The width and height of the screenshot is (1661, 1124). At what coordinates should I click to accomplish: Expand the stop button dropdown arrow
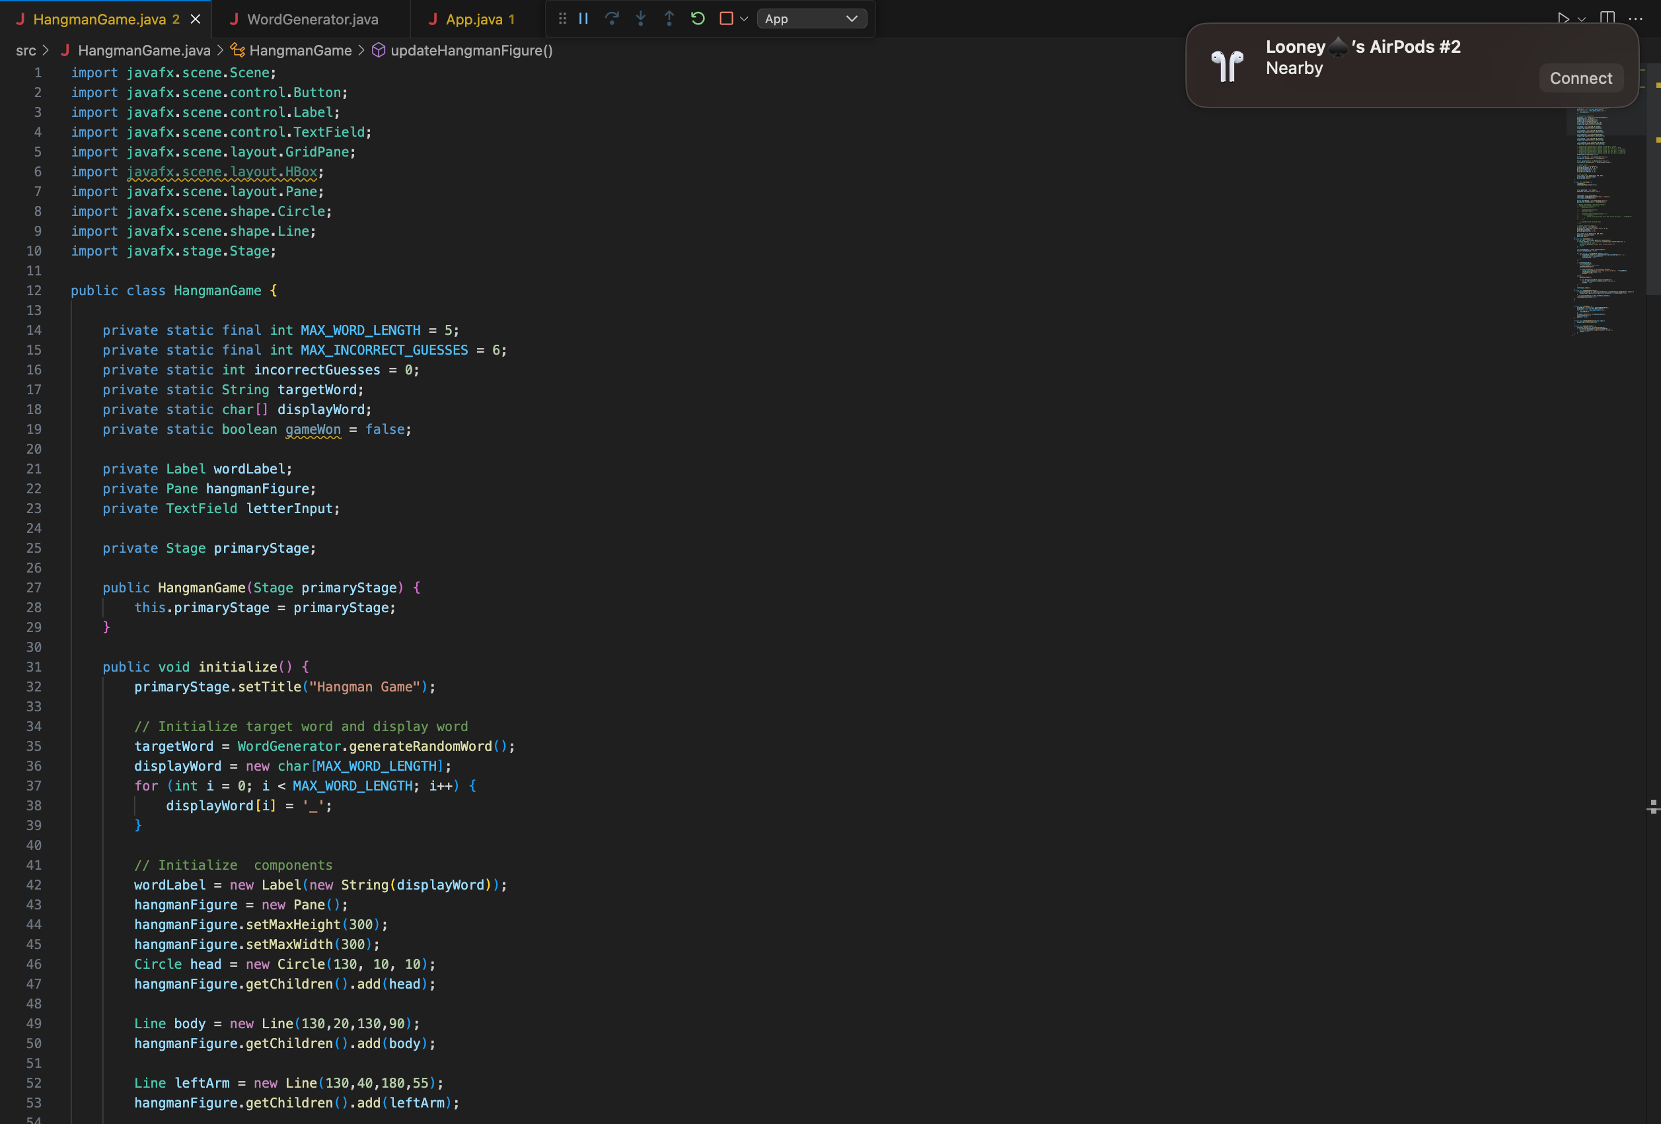pyautogui.click(x=744, y=18)
